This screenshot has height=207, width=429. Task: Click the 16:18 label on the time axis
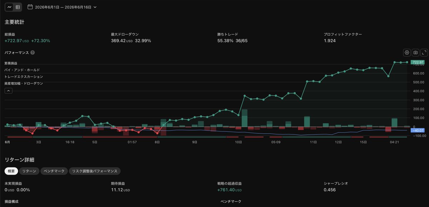pyautogui.click(x=70, y=142)
